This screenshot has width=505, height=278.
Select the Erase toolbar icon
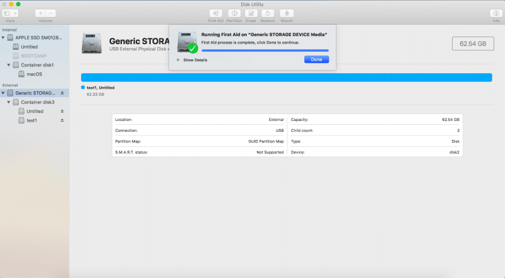coord(251,13)
